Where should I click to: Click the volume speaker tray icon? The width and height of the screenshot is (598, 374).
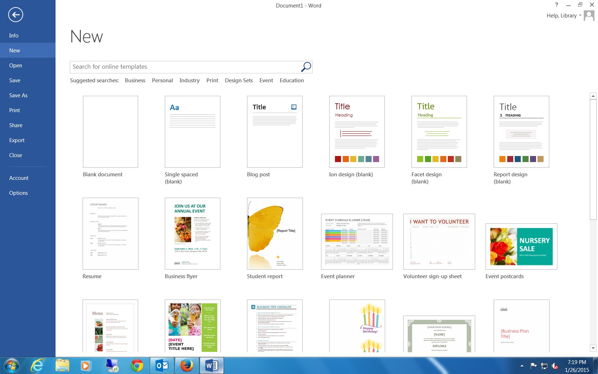555,365
